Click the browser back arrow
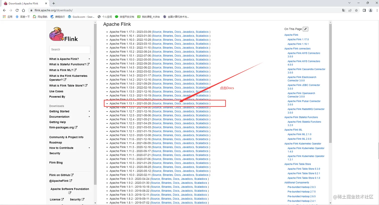The height and width of the screenshot is (205, 379). coord(4,10)
